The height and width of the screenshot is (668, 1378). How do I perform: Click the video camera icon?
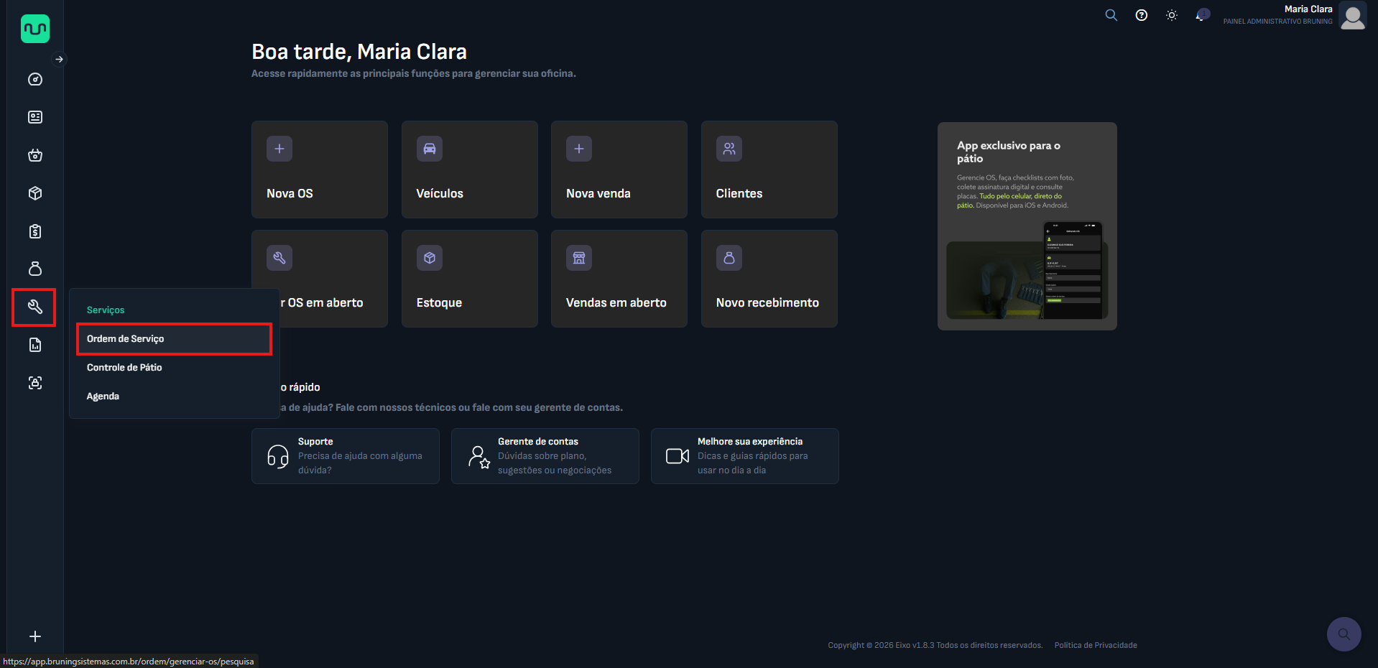coord(678,456)
